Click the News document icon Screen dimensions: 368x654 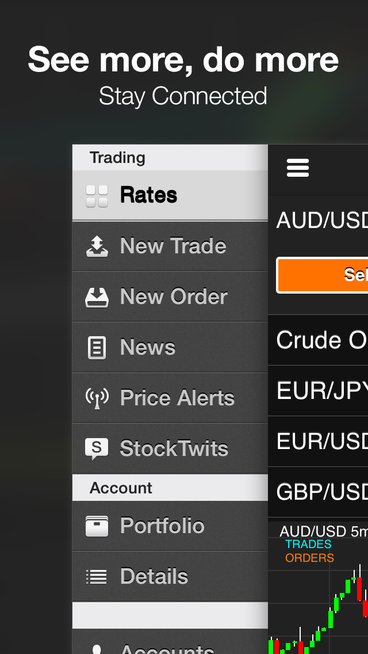click(97, 348)
